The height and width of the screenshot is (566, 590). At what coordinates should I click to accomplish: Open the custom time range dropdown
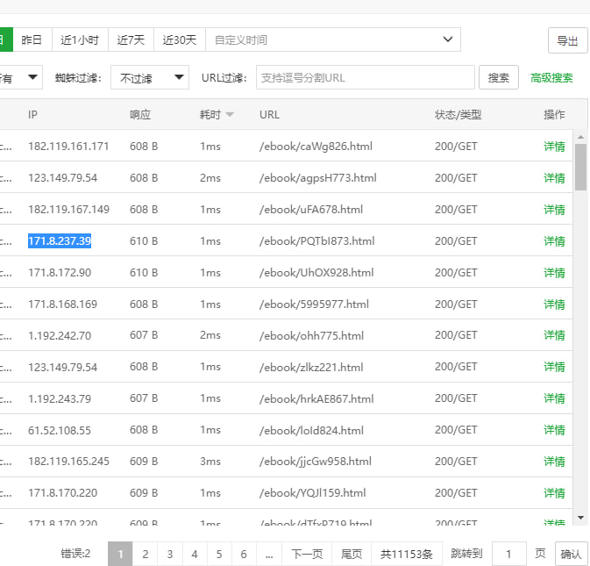[332, 39]
